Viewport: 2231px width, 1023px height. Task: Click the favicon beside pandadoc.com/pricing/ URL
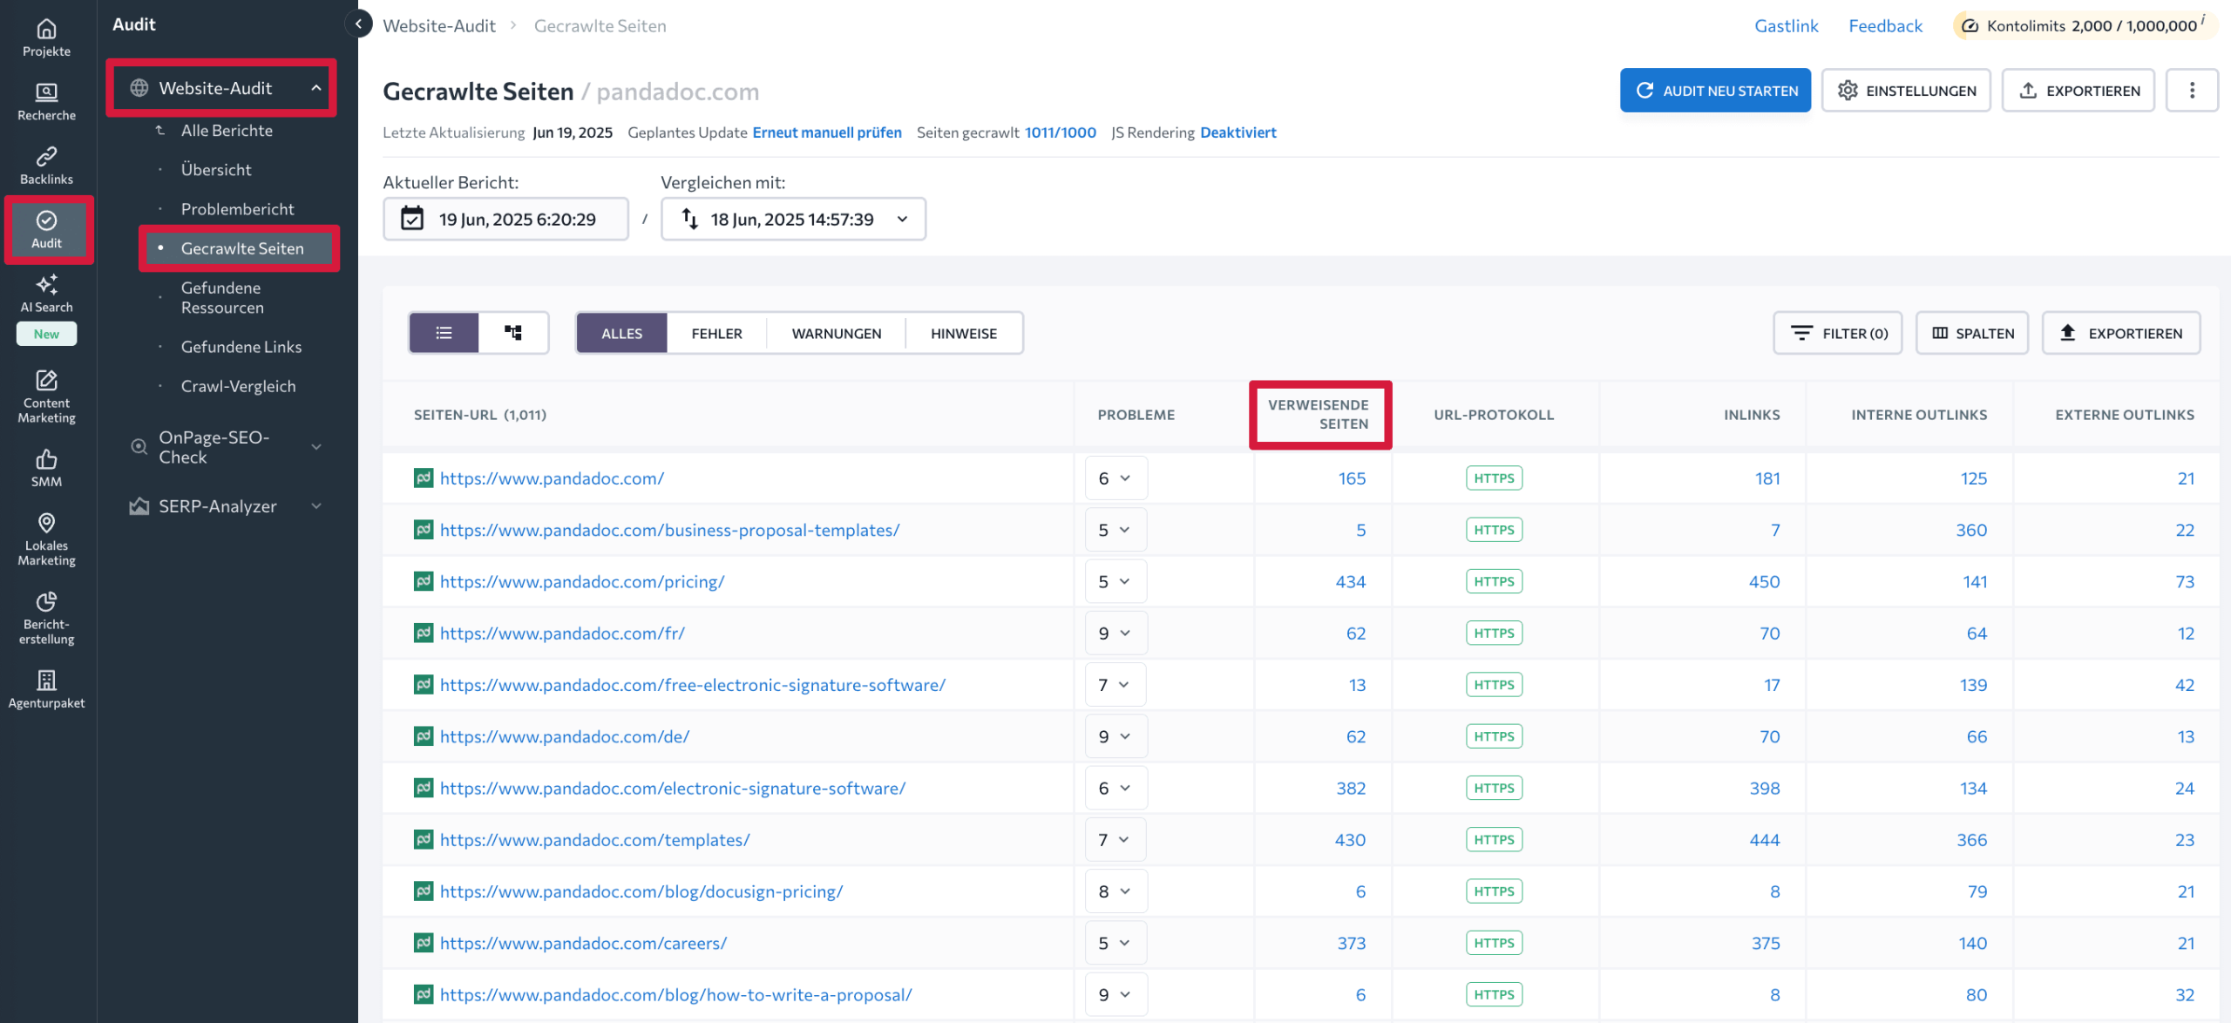coord(424,581)
